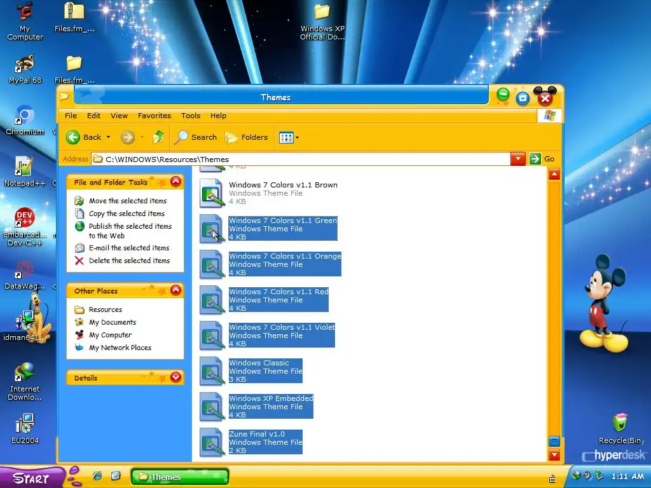
Task: Open the Tools menu
Action: (191, 116)
